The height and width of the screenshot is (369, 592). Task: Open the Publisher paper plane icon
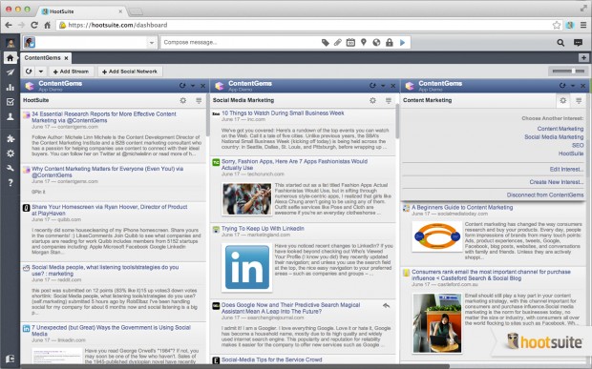(x=11, y=72)
